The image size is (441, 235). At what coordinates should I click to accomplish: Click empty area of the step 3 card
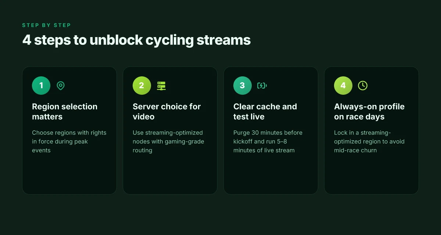270,174
